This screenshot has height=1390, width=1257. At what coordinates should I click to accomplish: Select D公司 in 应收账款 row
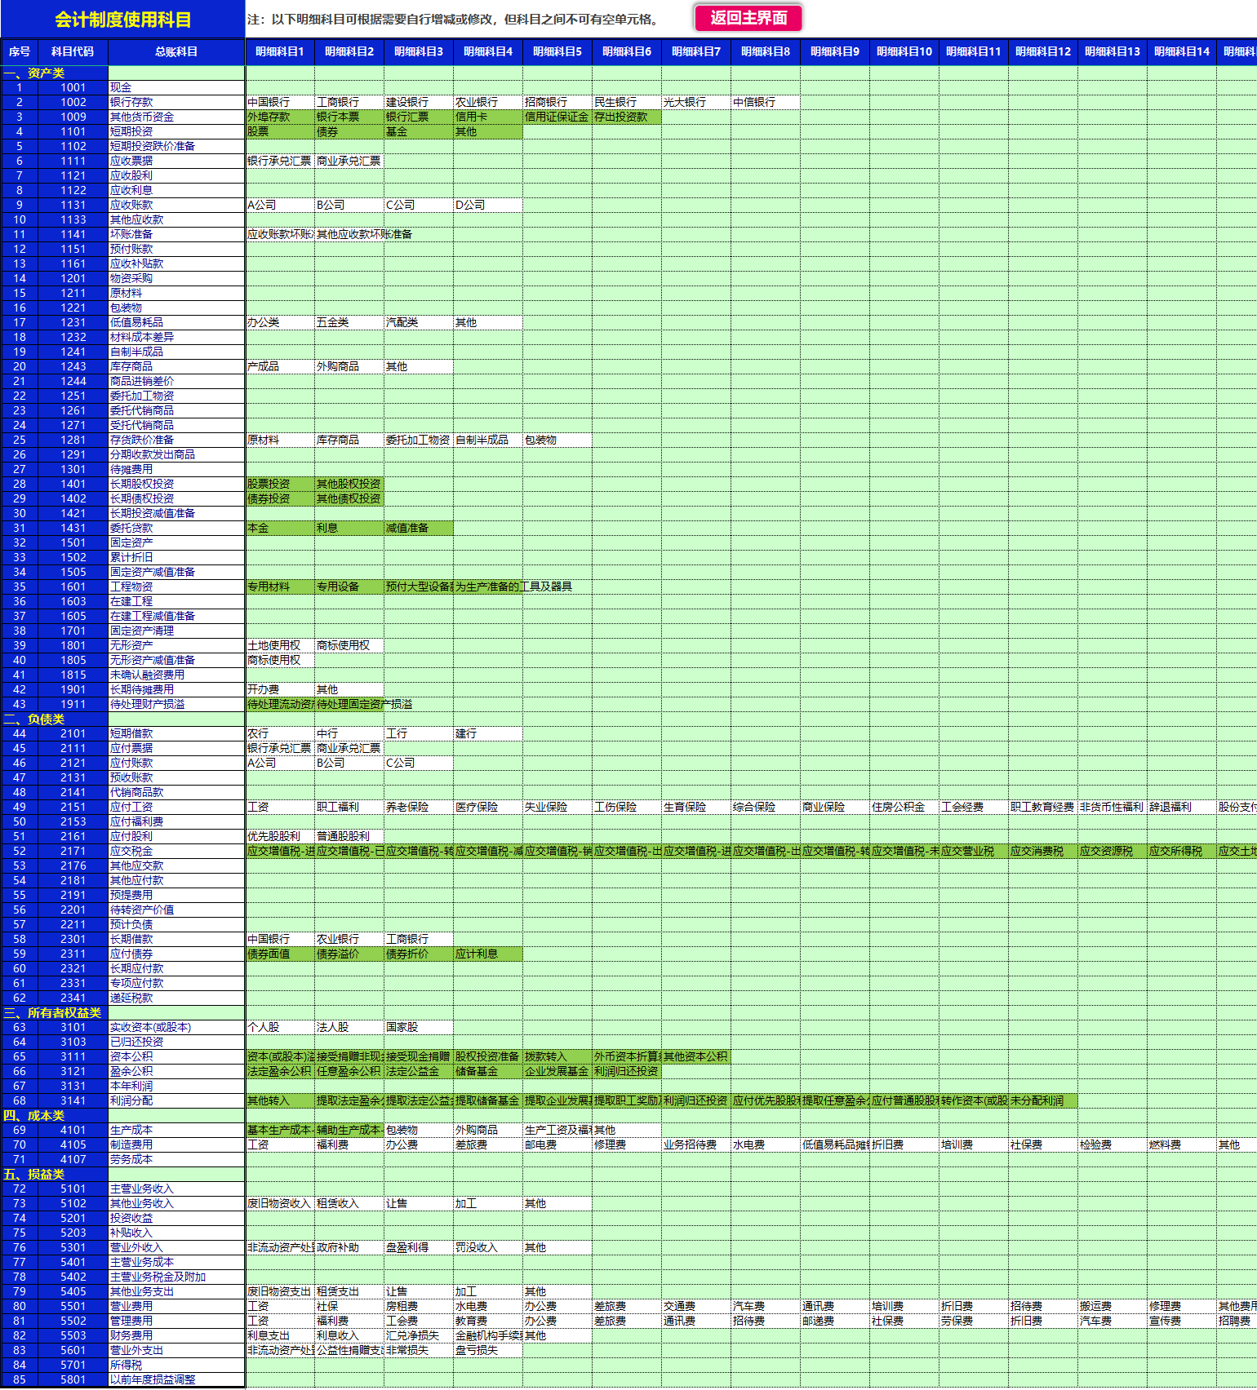488,205
